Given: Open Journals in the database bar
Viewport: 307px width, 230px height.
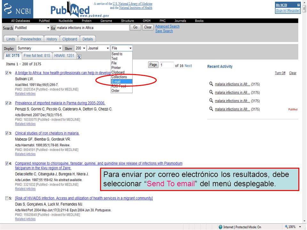Looking at the screenshot, I should pyautogui.click(x=180, y=21).
